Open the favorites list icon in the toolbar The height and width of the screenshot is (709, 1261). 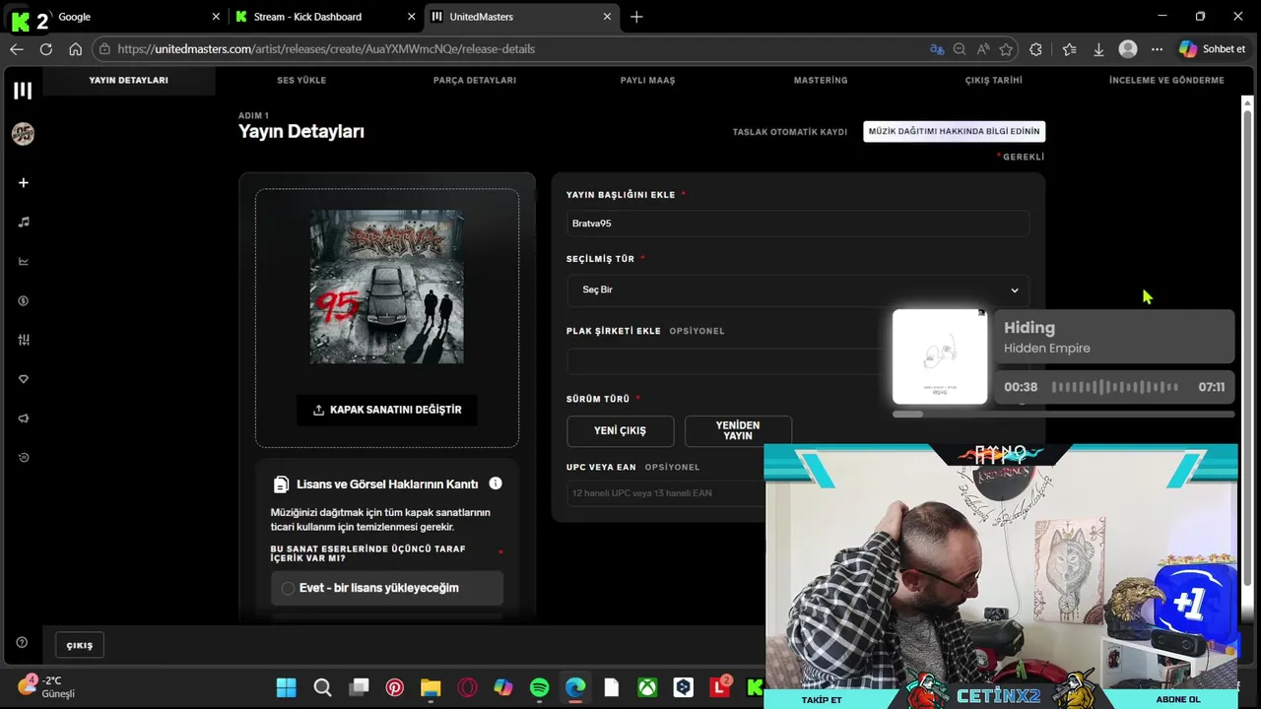(x=1070, y=49)
